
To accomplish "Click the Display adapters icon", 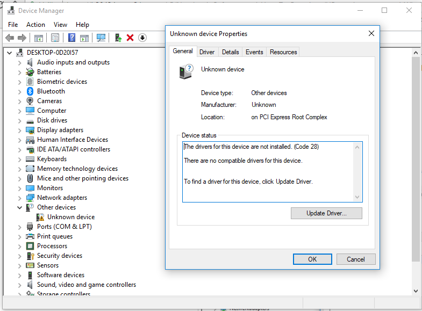I will click(x=30, y=131).
